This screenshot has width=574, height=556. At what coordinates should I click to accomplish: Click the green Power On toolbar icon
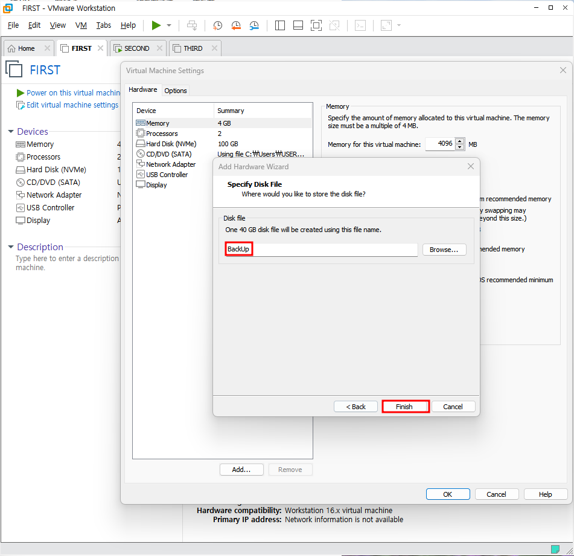[156, 25]
